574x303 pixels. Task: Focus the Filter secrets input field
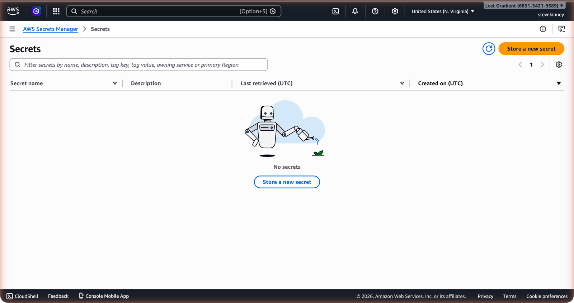(138, 64)
